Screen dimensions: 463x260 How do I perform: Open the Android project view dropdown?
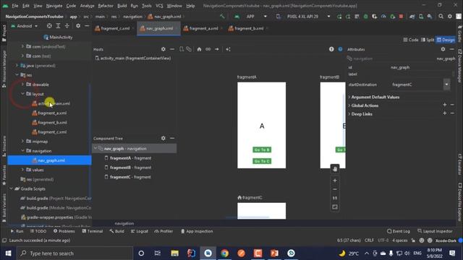point(25,26)
